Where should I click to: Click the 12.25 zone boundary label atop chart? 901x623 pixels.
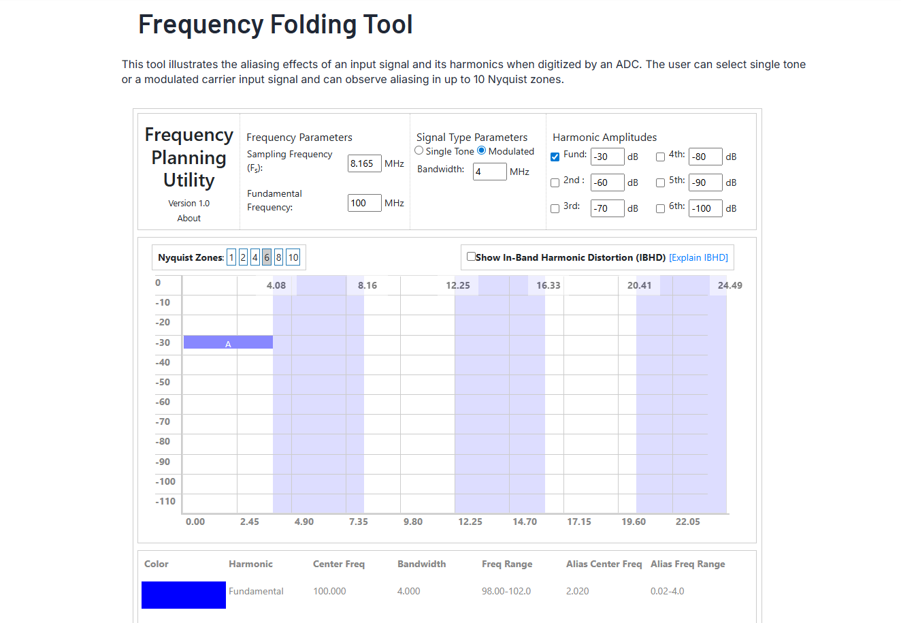click(x=458, y=285)
